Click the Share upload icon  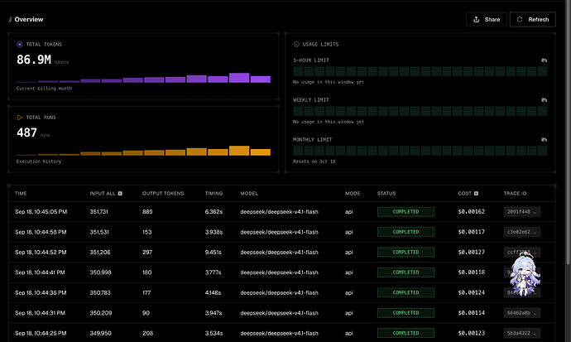(476, 20)
